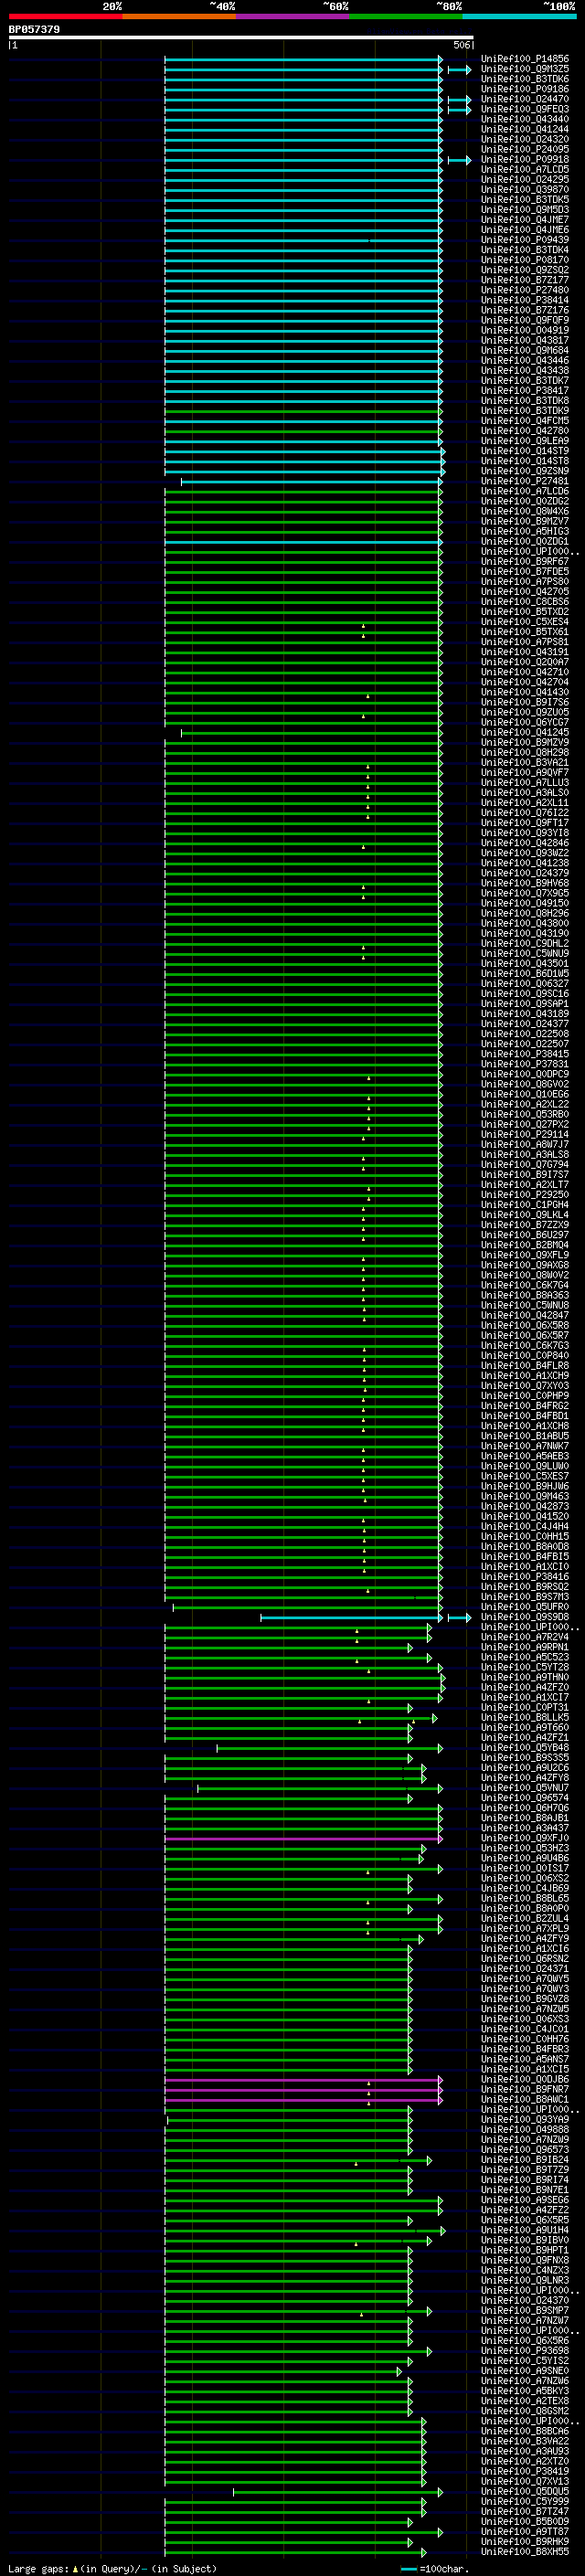Select hit UniRef100_A5C523

click(524, 1657)
